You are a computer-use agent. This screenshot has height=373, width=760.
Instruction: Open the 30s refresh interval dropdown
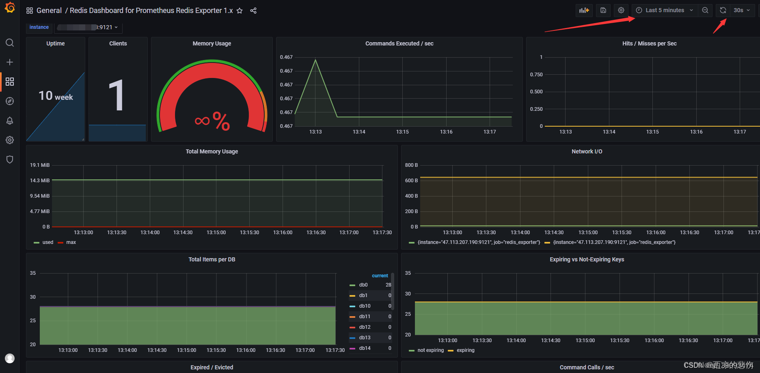tap(742, 10)
